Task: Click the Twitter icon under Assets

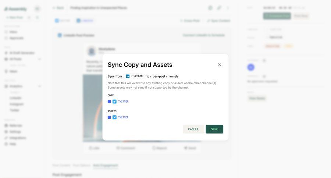Action: click(x=114, y=117)
